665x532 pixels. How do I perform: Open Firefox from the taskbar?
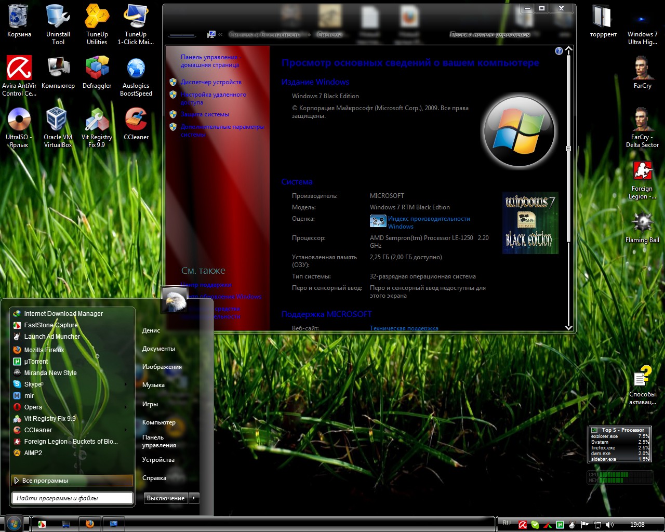pyautogui.click(x=90, y=524)
